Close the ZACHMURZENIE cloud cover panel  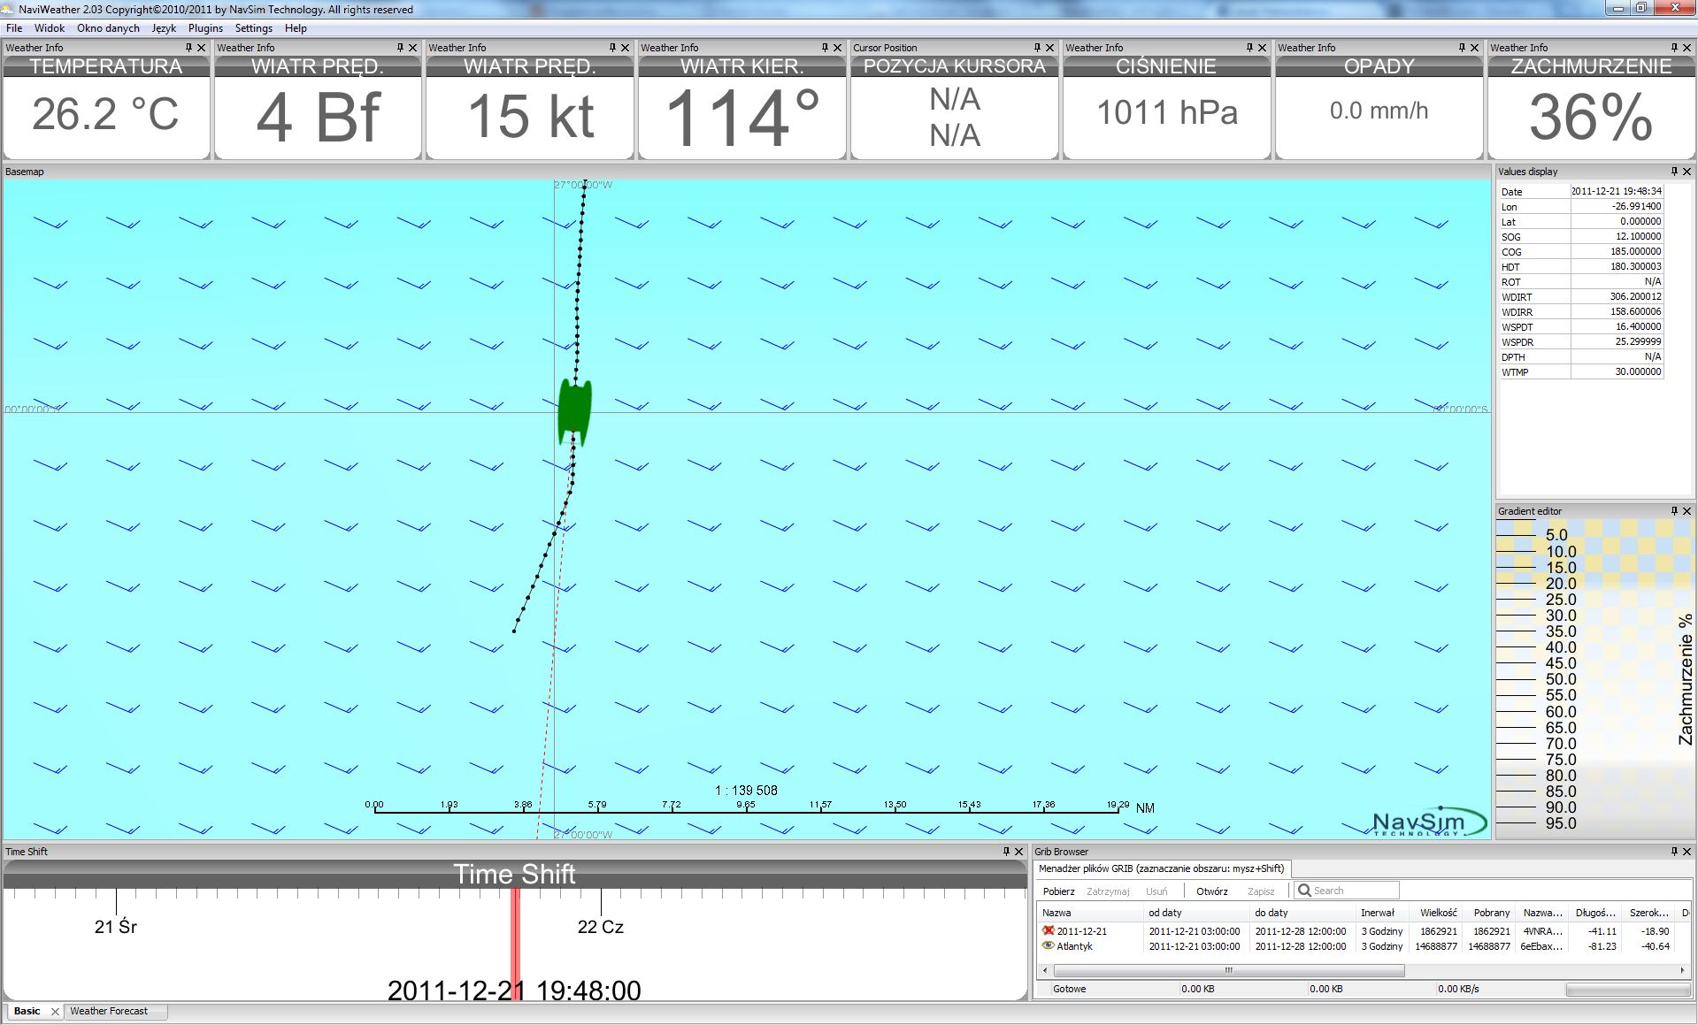1686,48
